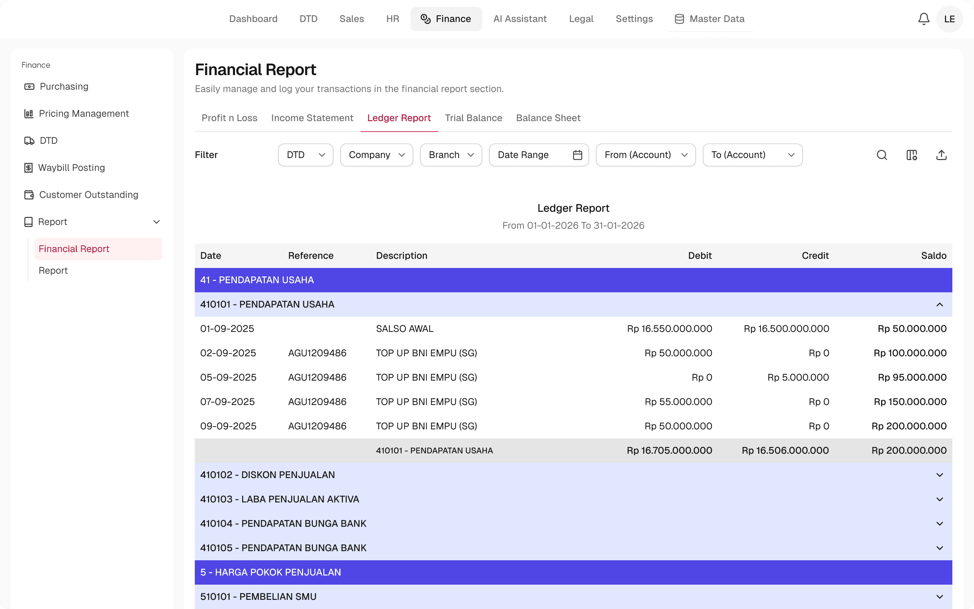The image size is (974, 609).
Task: Open the Dashboard top menu
Action: (x=253, y=19)
